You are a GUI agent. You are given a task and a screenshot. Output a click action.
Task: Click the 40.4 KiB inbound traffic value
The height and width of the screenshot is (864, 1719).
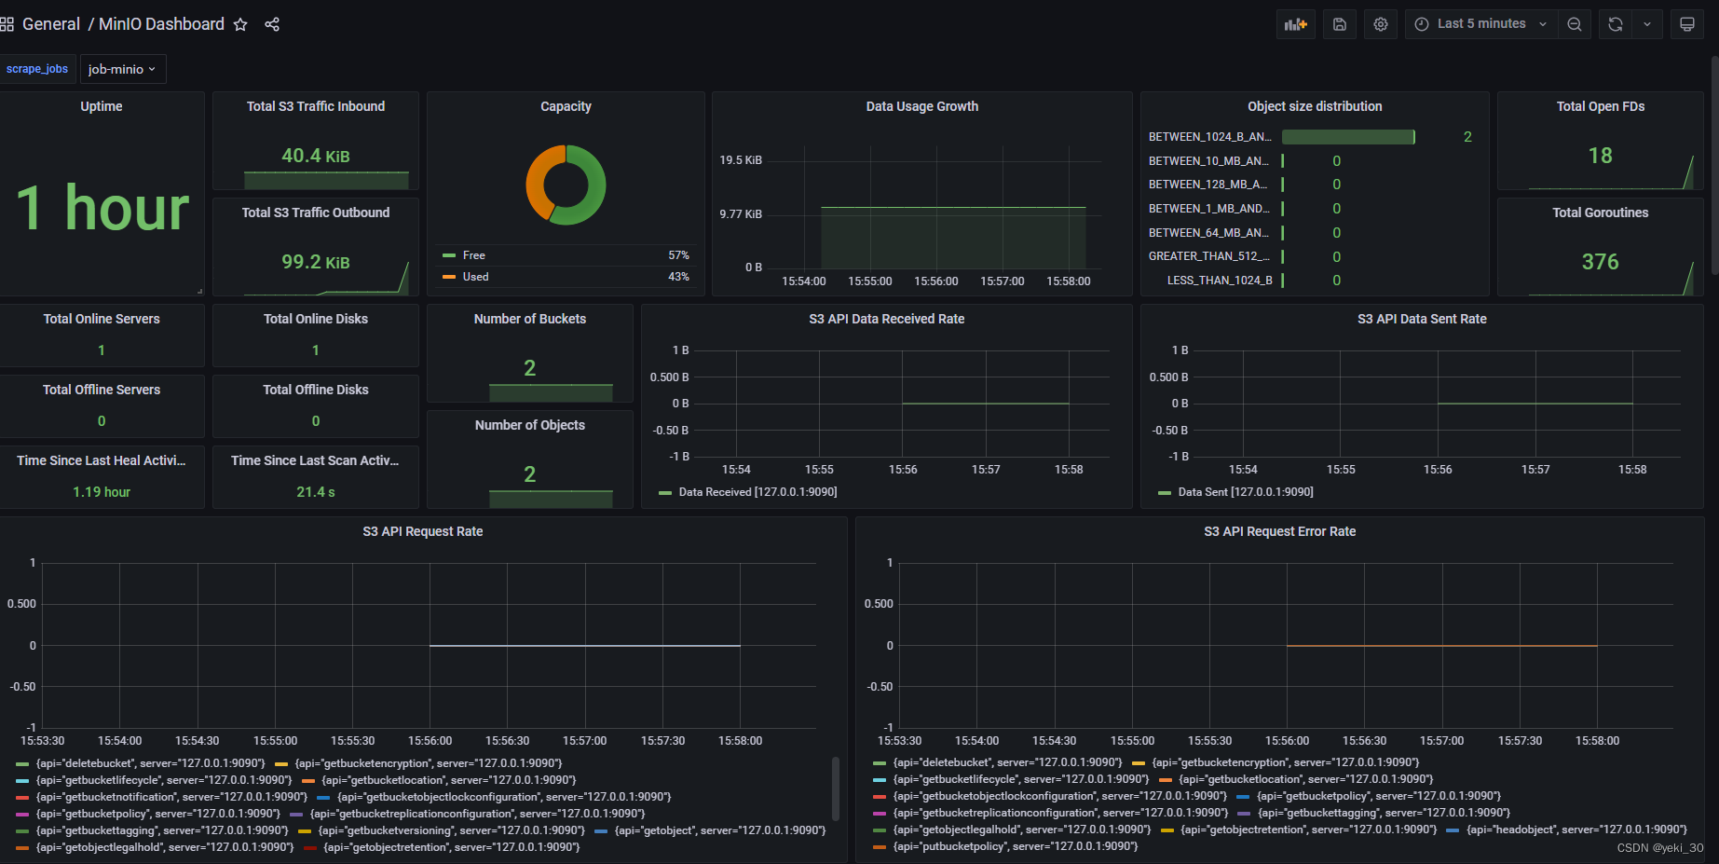[316, 156]
